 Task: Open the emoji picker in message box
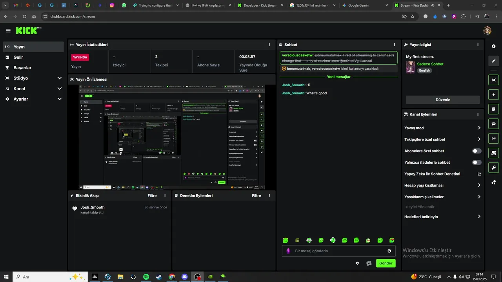(389, 251)
